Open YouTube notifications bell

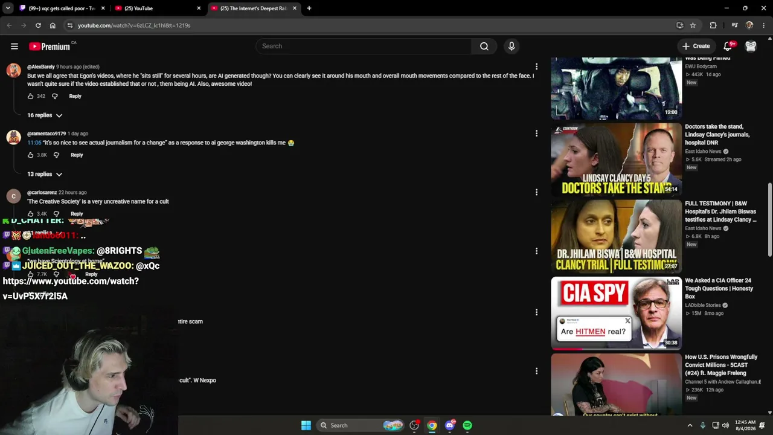728,47
